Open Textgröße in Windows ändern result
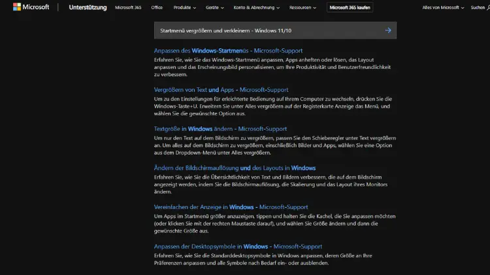 tap(220, 129)
